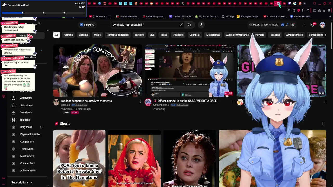333x187 pixels.
Task: Select the Romantic comedies chip
Action: [x=118, y=35]
